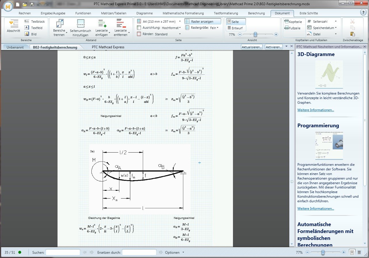Click the Leerzeile einfügen icon
This screenshot has height=258, width=369.
pos(102,23)
